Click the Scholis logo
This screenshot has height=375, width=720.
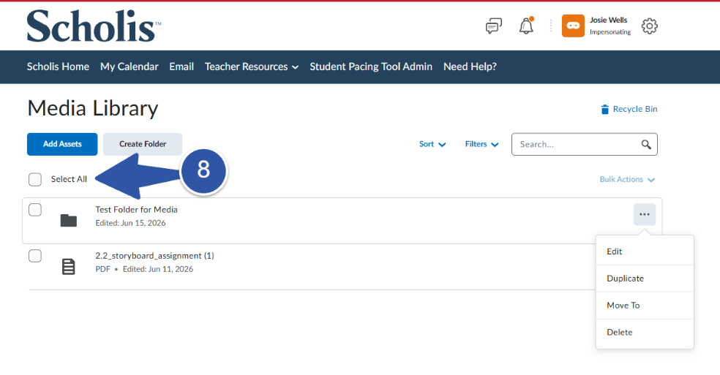[94, 26]
